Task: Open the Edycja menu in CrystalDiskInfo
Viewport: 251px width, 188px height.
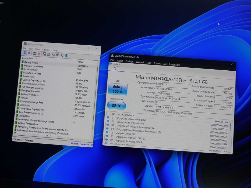Action: pos(120,61)
